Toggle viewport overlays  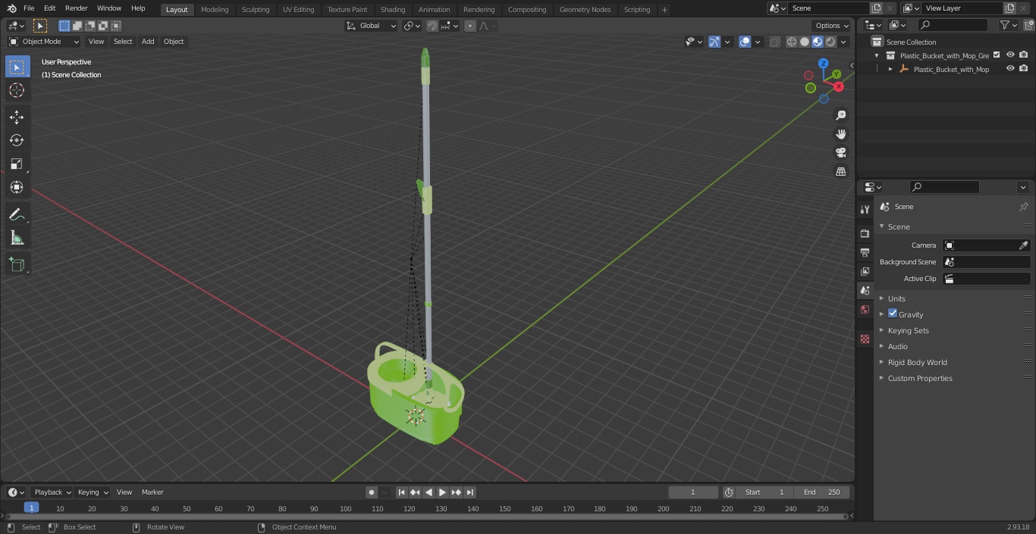pos(745,42)
